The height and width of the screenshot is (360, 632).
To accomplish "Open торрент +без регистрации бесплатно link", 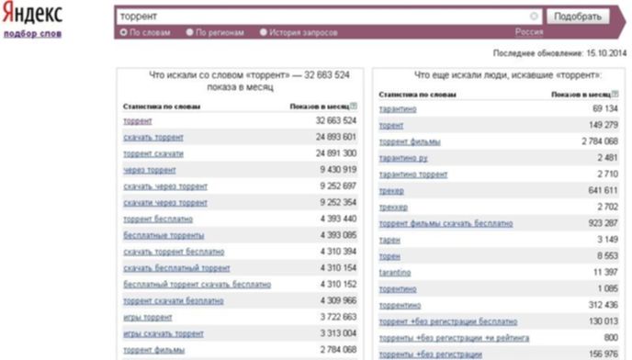I will click(448, 321).
